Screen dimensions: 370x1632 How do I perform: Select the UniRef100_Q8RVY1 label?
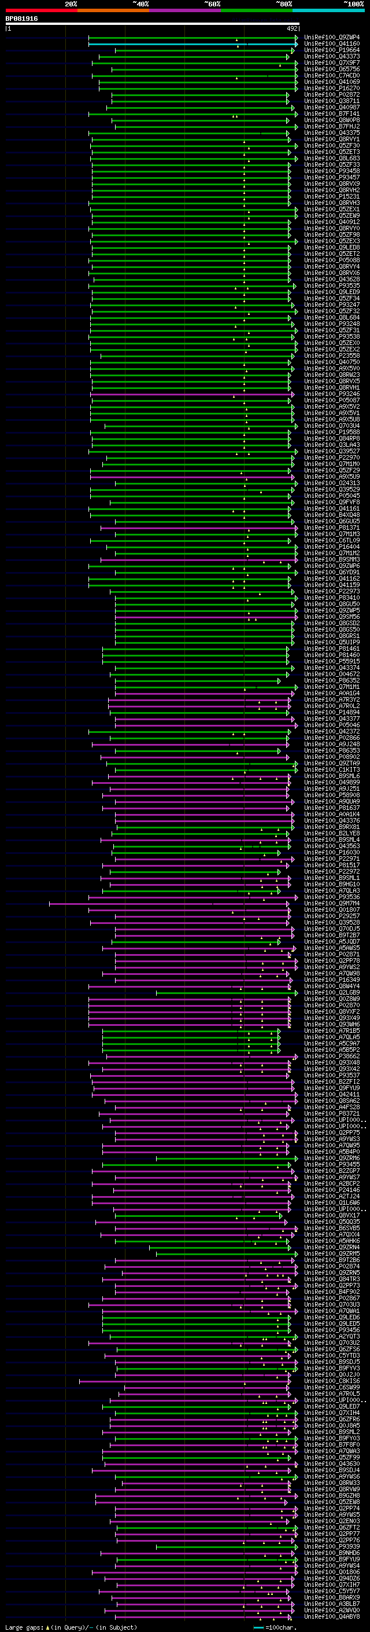[x=332, y=140]
